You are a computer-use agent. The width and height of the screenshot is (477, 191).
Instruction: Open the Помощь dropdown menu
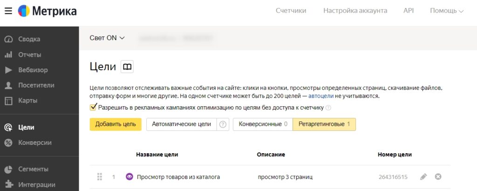tap(447, 11)
